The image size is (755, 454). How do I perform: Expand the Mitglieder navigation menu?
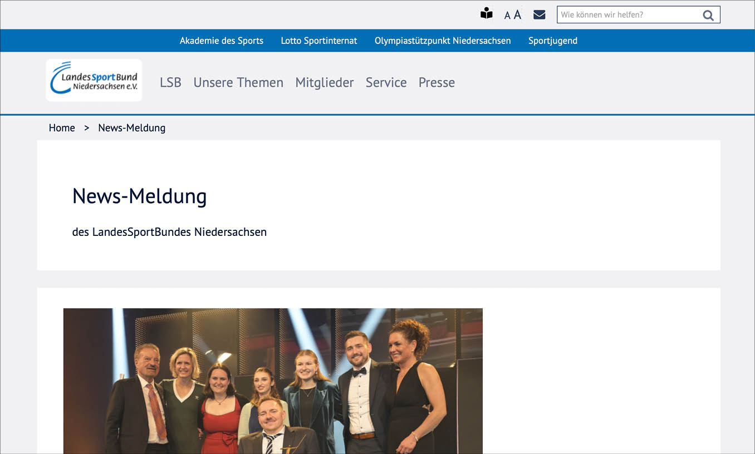pos(325,82)
